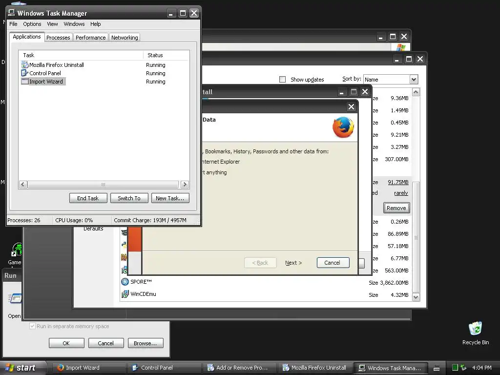Click the Run dialog program icon
500x375 pixels.
pyautogui.click(x=15, y=298)
